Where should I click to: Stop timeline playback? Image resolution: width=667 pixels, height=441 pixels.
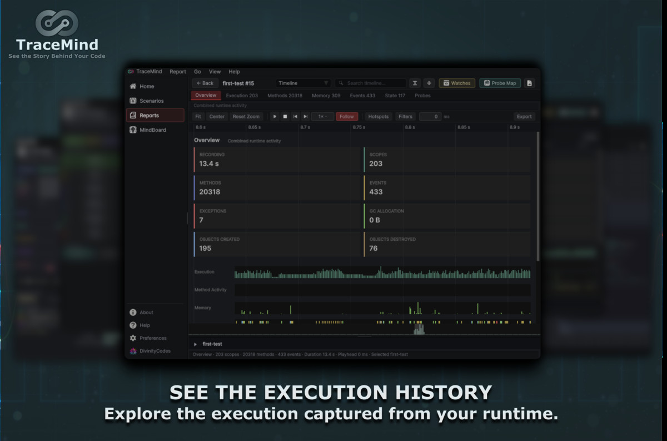click(x=285, y=116)
